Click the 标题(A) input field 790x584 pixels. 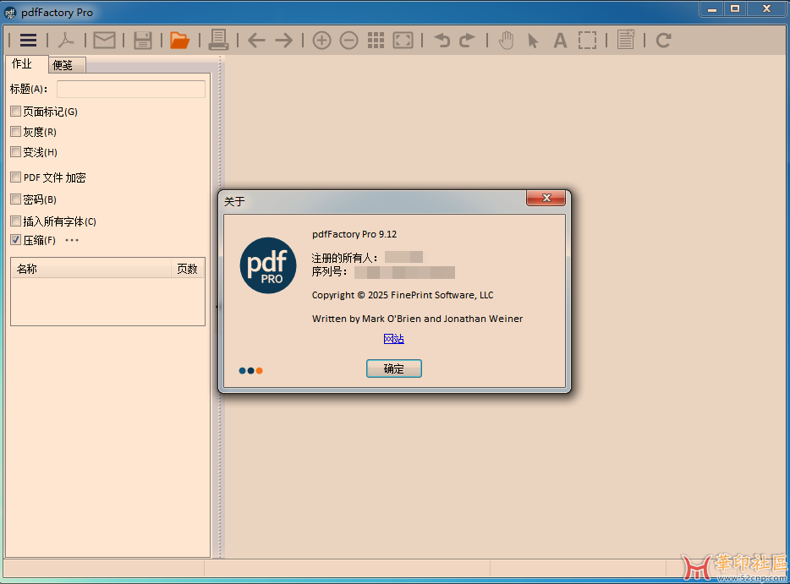(x=131, y=89)
